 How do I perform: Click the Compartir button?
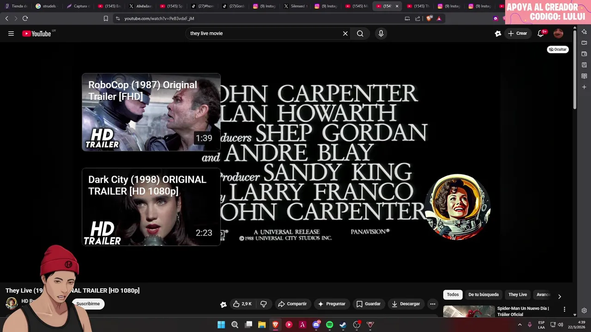pos(292,304)
